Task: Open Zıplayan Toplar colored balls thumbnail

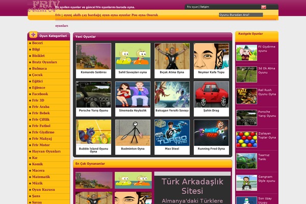Action: (246, 140)
